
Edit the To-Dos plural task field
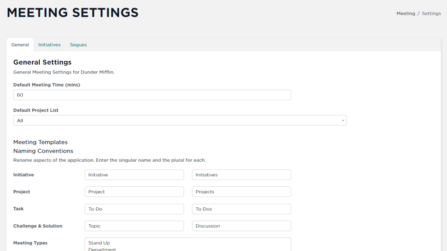coord(241,209)
